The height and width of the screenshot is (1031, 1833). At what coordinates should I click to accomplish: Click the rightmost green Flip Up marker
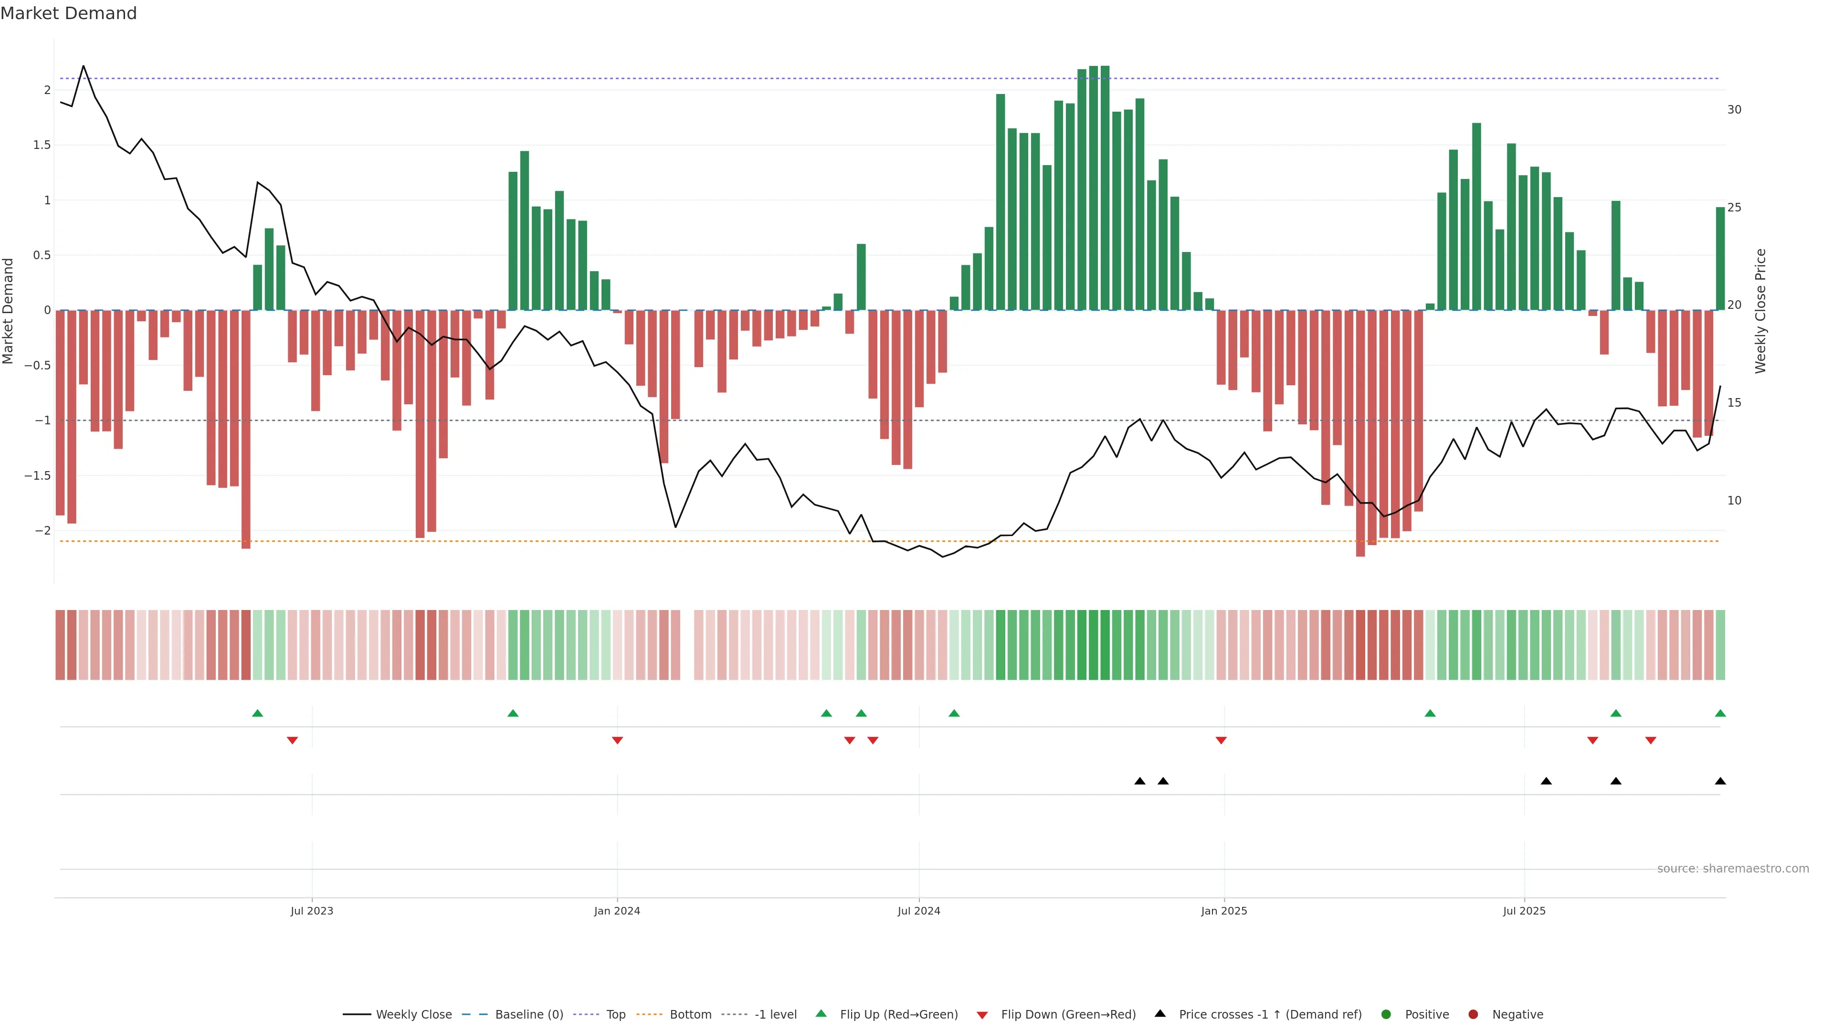coord(1720,713)
